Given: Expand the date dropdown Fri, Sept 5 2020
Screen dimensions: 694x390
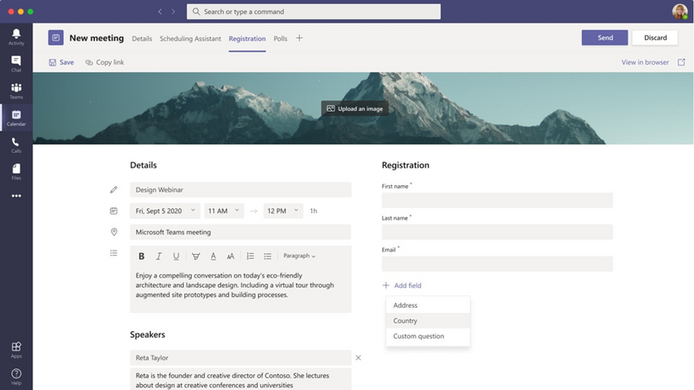Looking at the screenshot, I should click(165, 211).
